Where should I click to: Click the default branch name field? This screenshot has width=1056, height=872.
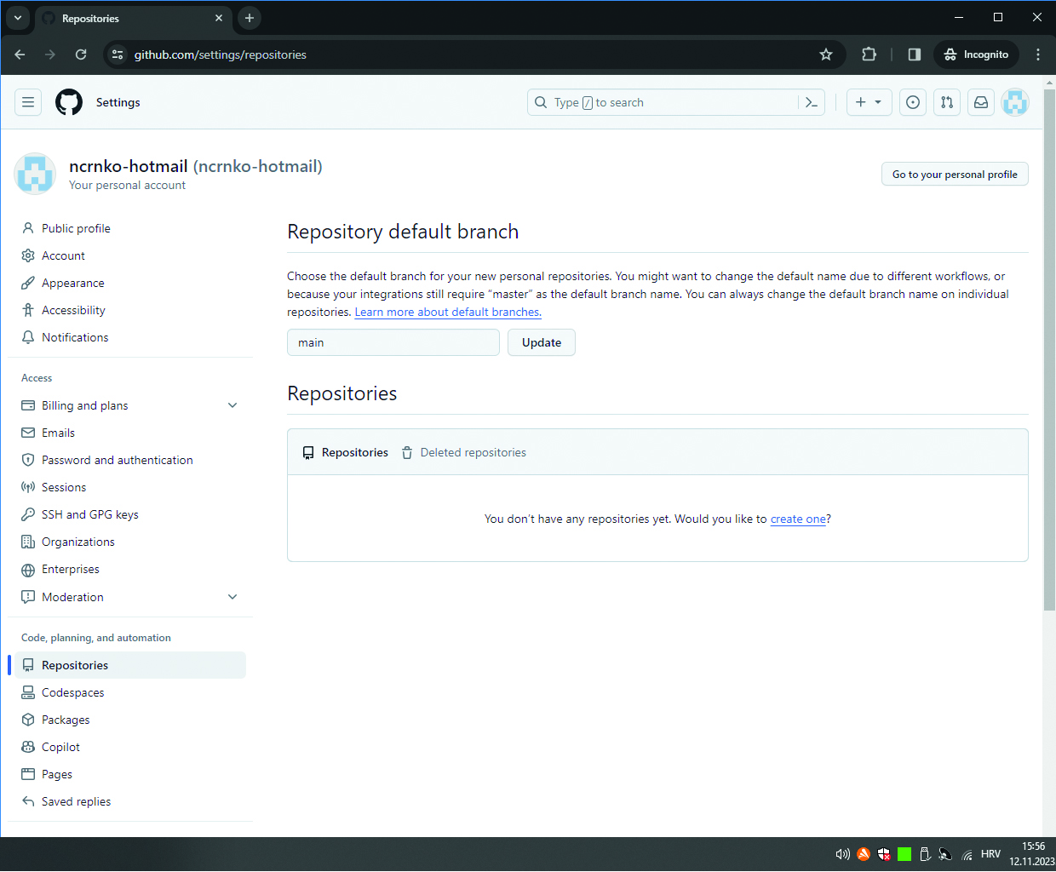tap(393, 342)
